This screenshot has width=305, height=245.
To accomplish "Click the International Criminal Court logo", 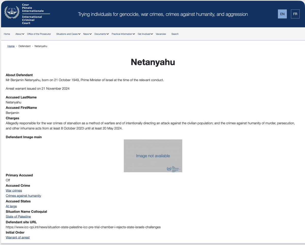I will tap(27, 14).
